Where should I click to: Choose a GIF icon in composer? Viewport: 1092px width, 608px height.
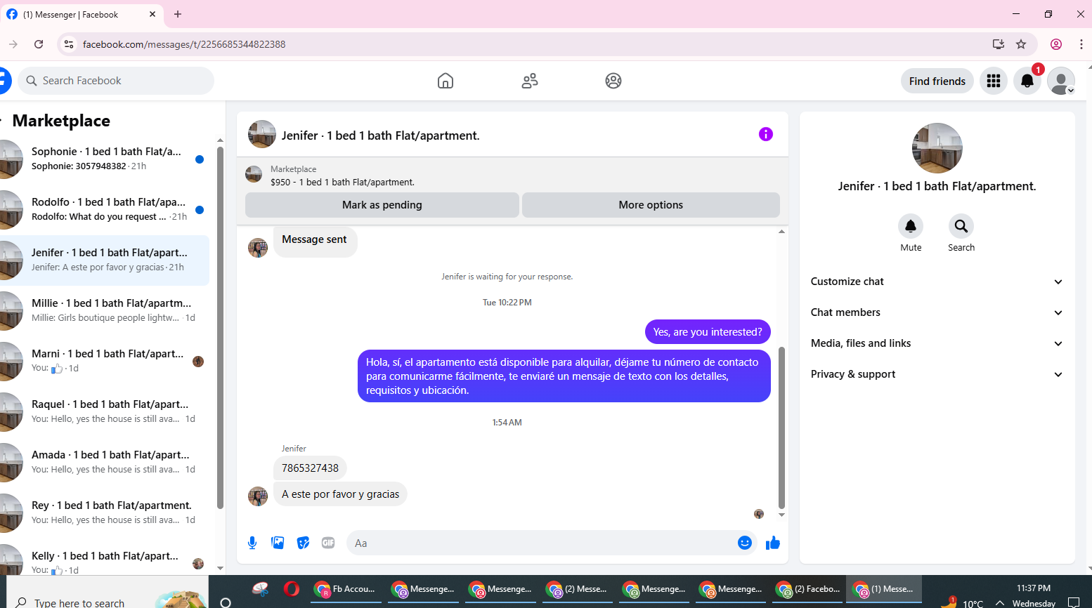click(x=328, y=543)
